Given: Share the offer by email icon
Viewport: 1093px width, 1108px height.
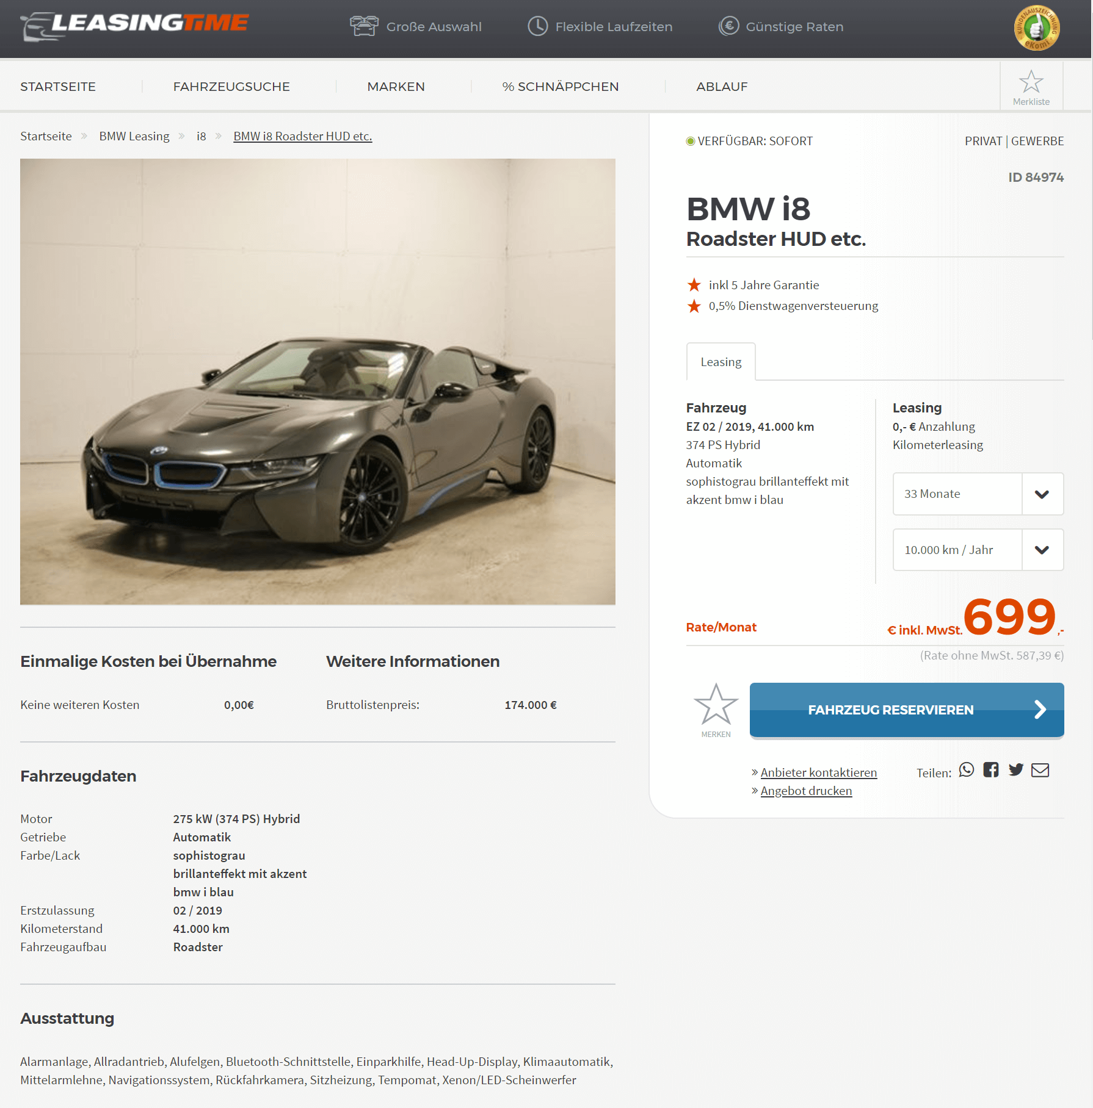Looking at the screenshot, I should (1040, 770).
